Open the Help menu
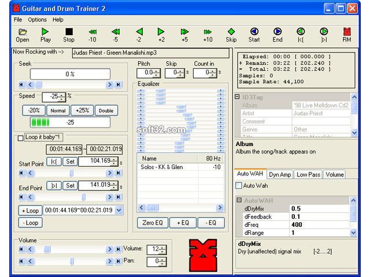This screenshot has width=370, height=277. click(x=58, y=20)
